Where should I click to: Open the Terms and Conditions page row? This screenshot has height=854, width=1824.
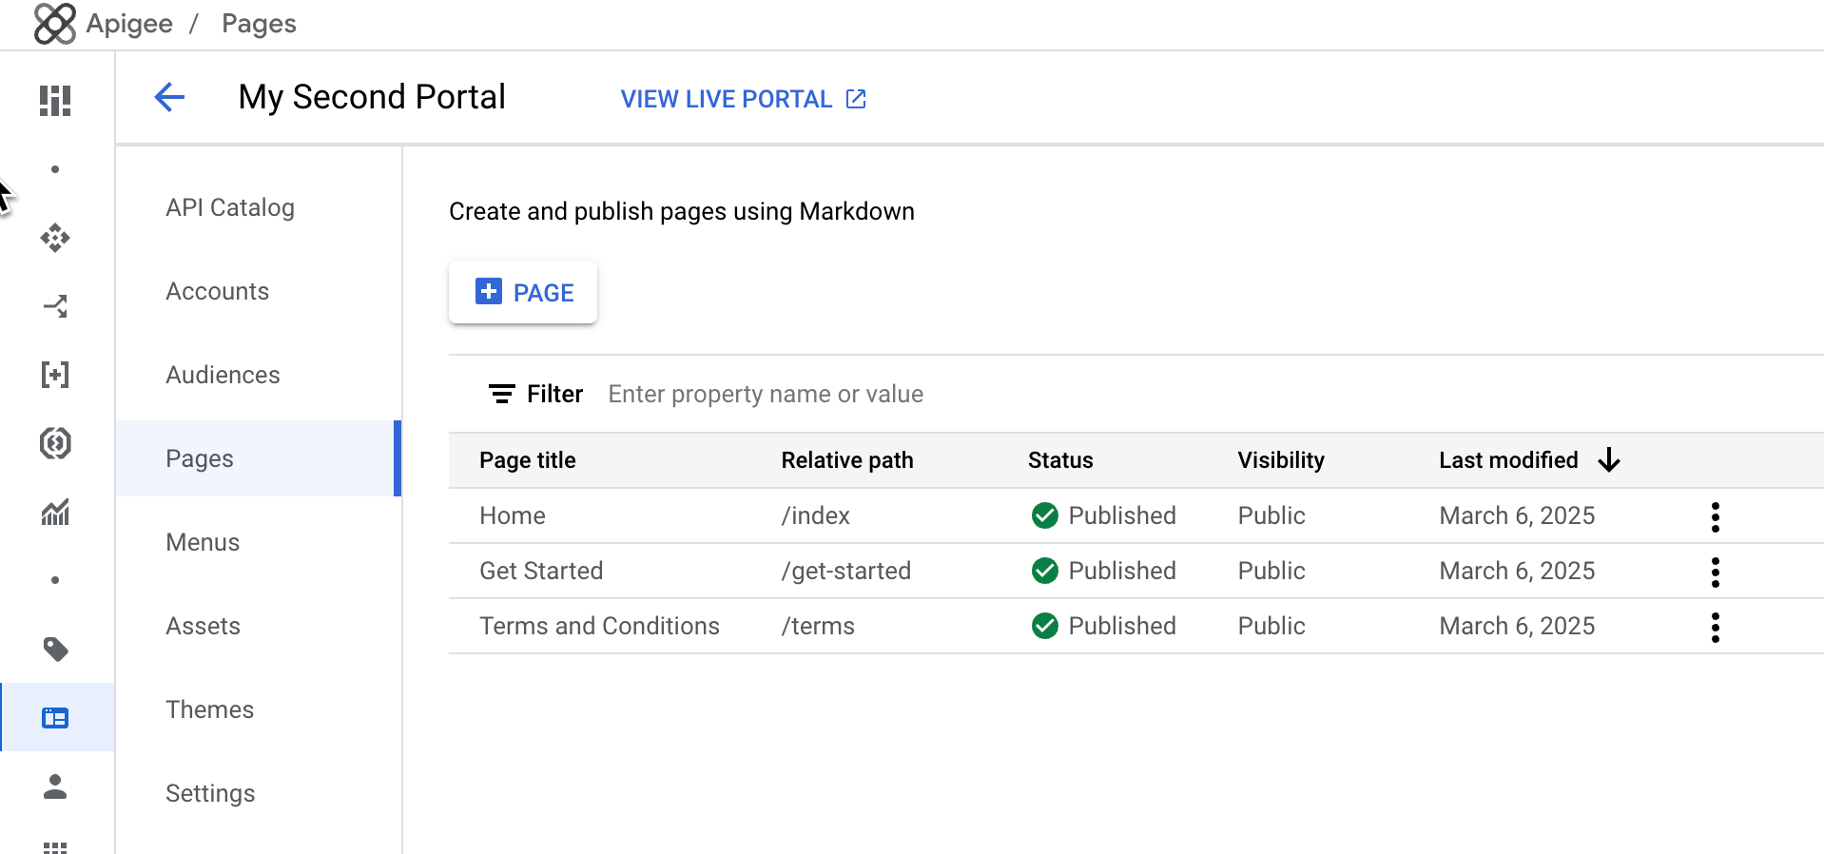(599, 626)
